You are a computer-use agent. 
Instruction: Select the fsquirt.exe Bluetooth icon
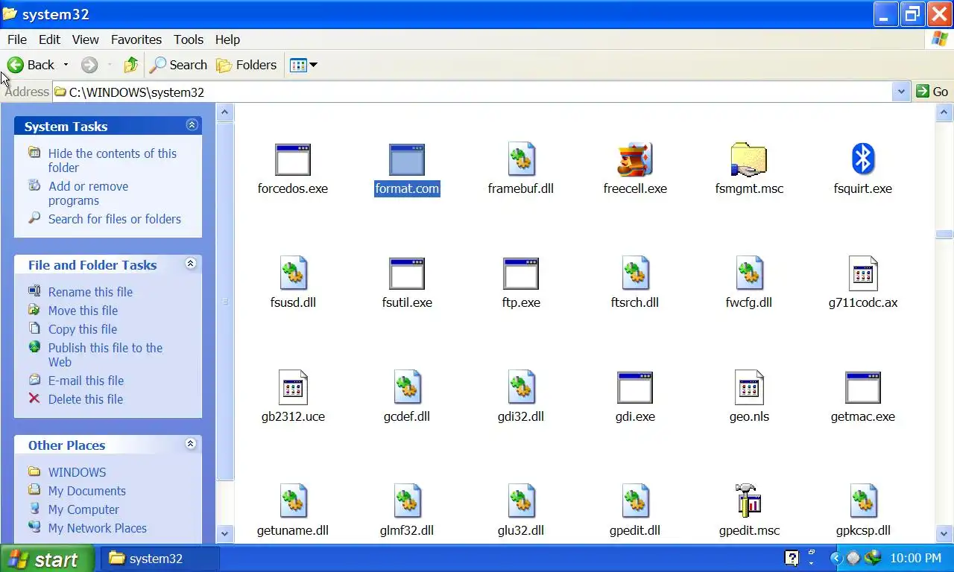point(863,159)
